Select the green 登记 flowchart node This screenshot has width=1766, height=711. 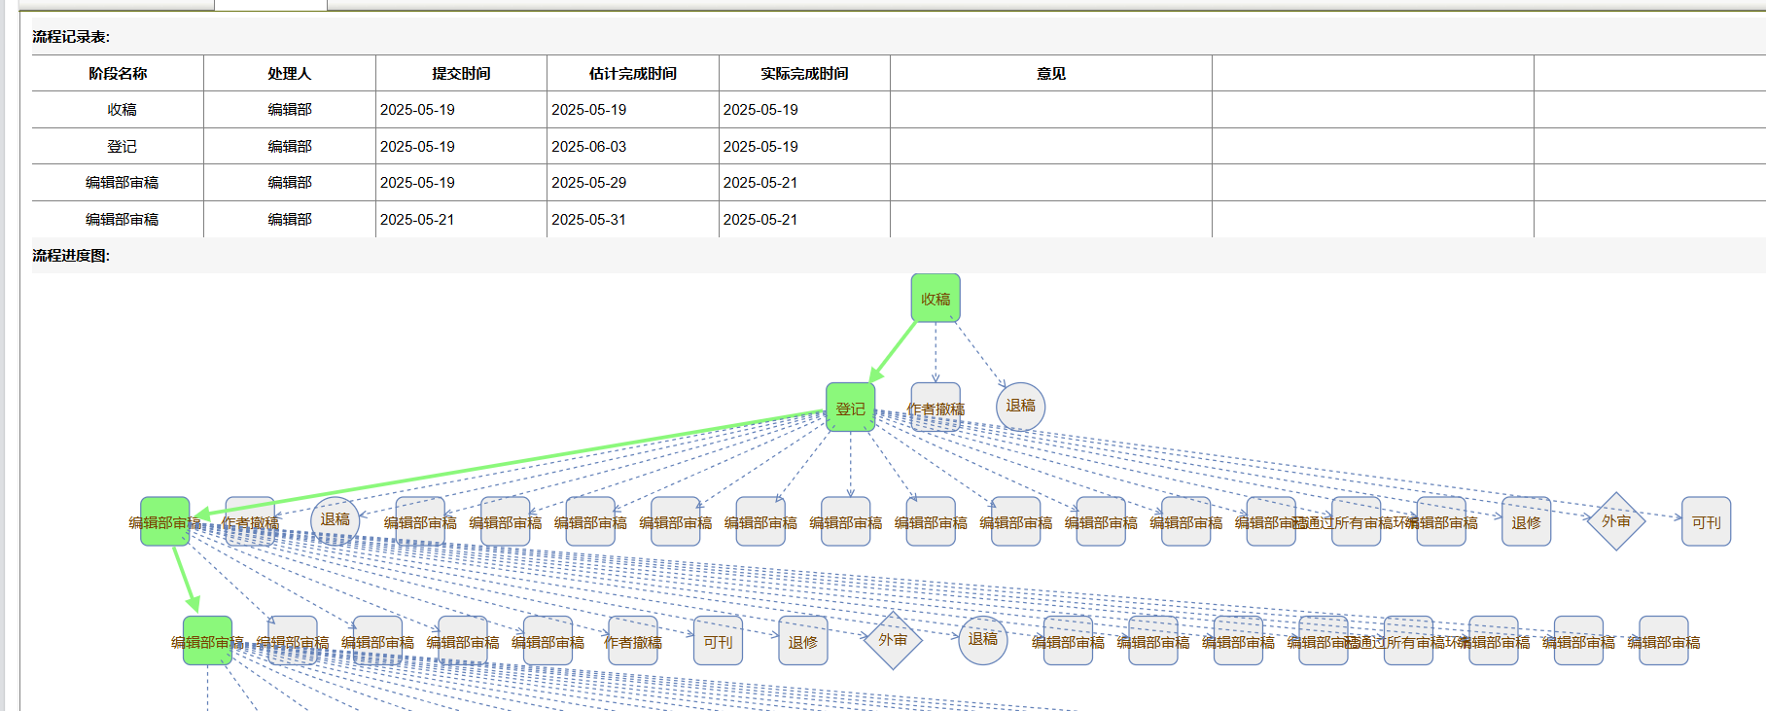click(850, 408)
